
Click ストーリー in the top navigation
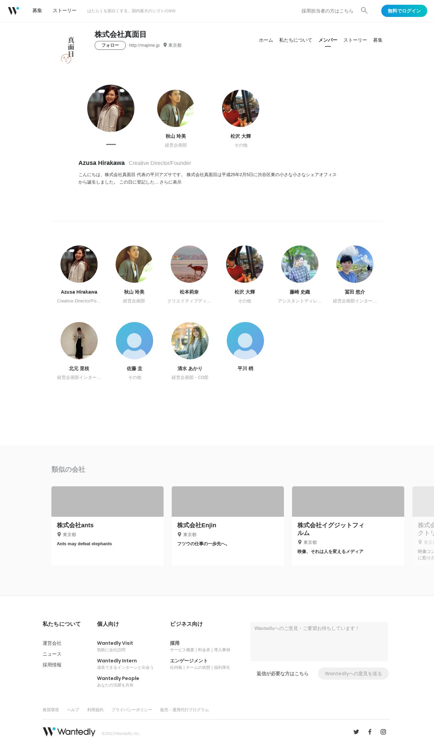65,10
